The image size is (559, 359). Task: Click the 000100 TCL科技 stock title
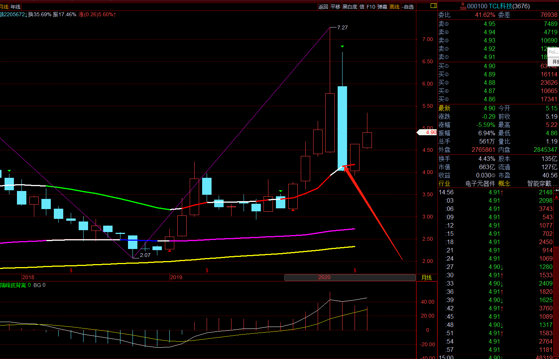498,6
